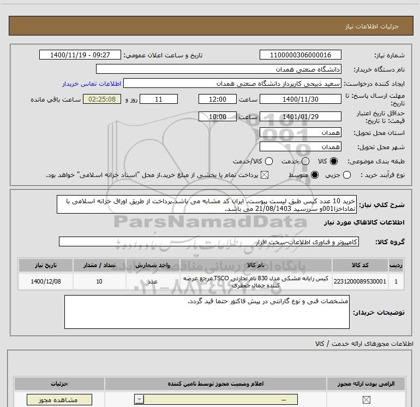Click the TSCO case product name cell
Screen dimensions: 420x407
pyautogui.click(x=255, y=281)
